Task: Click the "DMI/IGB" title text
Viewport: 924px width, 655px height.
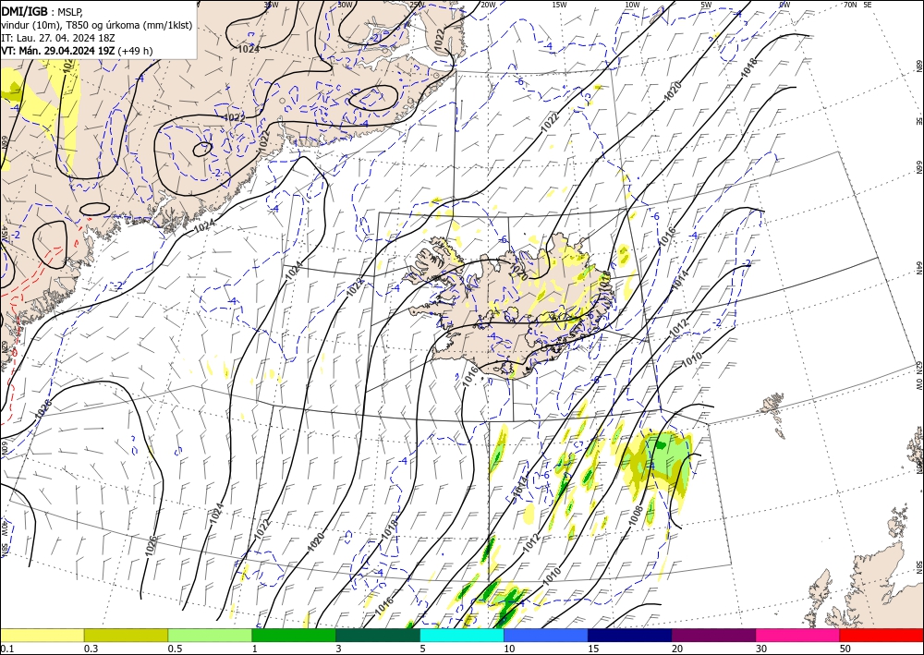Action: [x=25, y=11]
